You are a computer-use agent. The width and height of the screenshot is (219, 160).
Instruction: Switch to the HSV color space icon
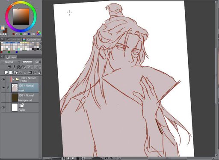coord(38,33)
